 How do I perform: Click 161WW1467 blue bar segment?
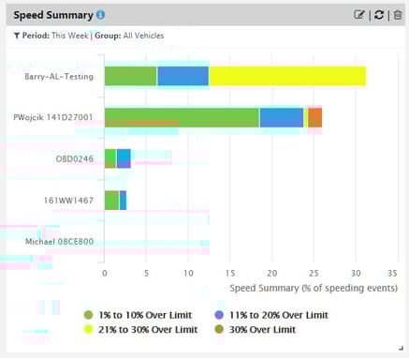tap(123, 201)
